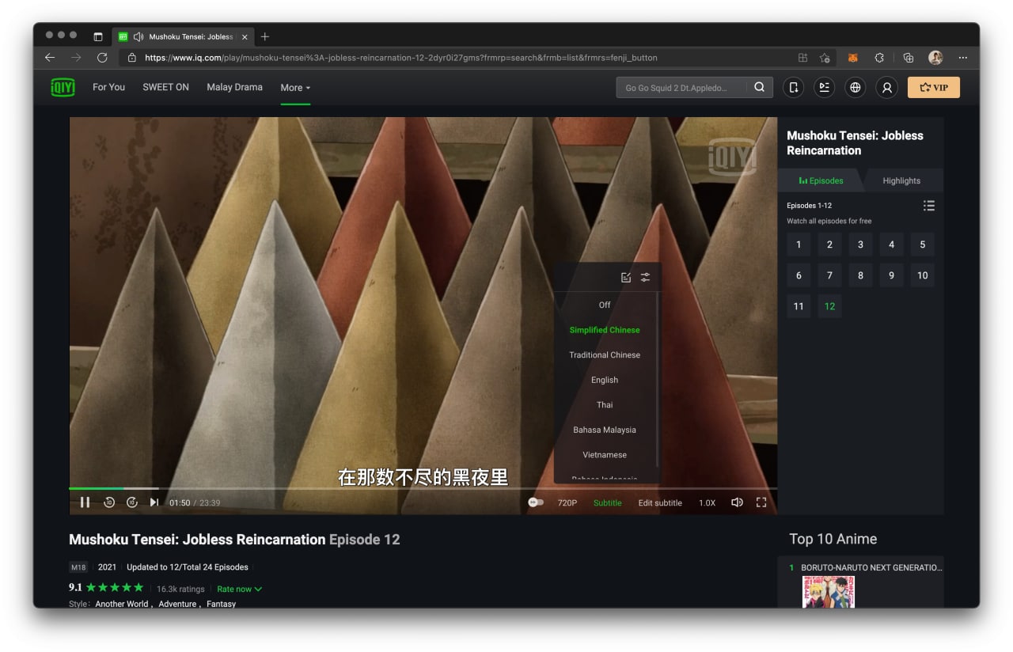Viewport: 1013px width, 652px height.
Task: Open the split screen icon in address bar
Action: (802, 58)
